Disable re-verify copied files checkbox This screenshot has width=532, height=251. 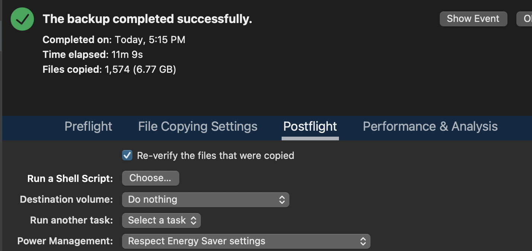click(x=127, y=155)
